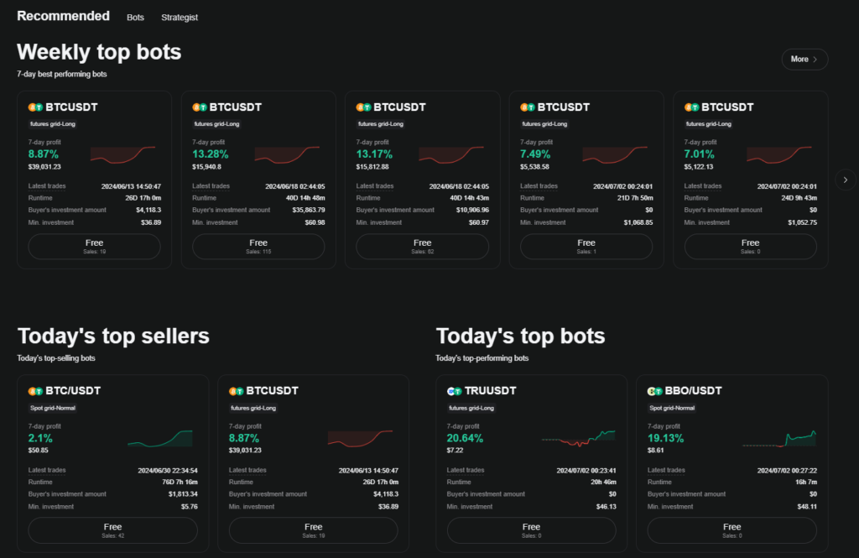The height and width of the screenshot is (558, 859).
Task: Click Free on the BBO/USDT bot
Action: [x=731, y=529]
